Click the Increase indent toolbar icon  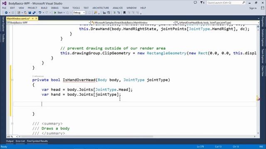point(118,13)
